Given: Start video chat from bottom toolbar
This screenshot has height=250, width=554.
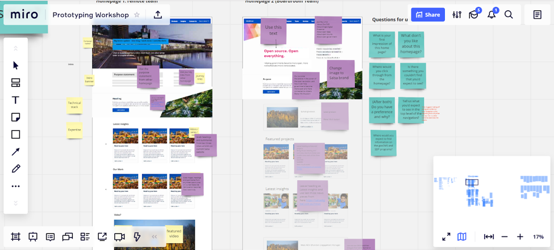Looking at the screenshot, I should point(119,237).
